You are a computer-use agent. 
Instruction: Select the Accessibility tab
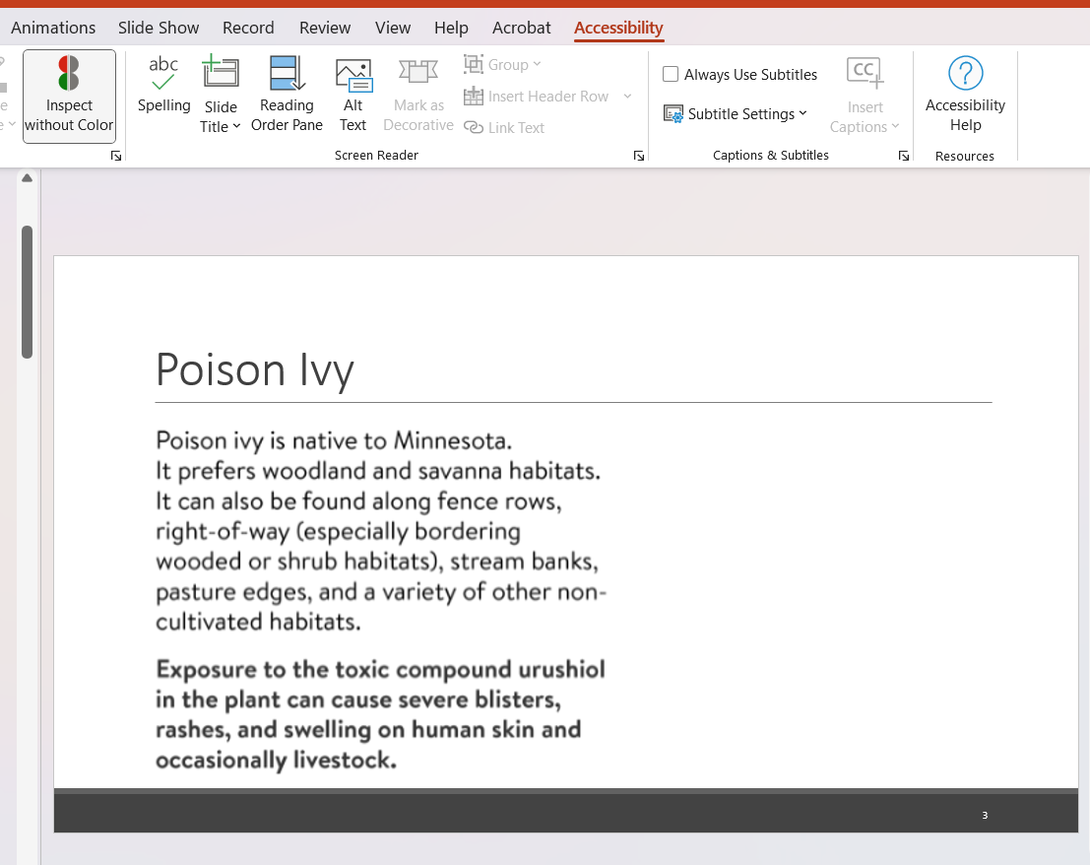click(x=618, y=28)
